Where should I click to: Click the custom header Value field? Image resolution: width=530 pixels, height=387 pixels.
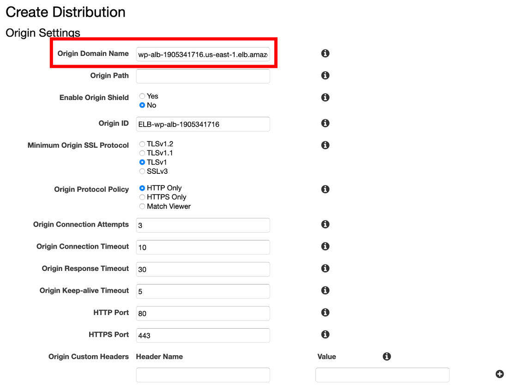point(382,375)
